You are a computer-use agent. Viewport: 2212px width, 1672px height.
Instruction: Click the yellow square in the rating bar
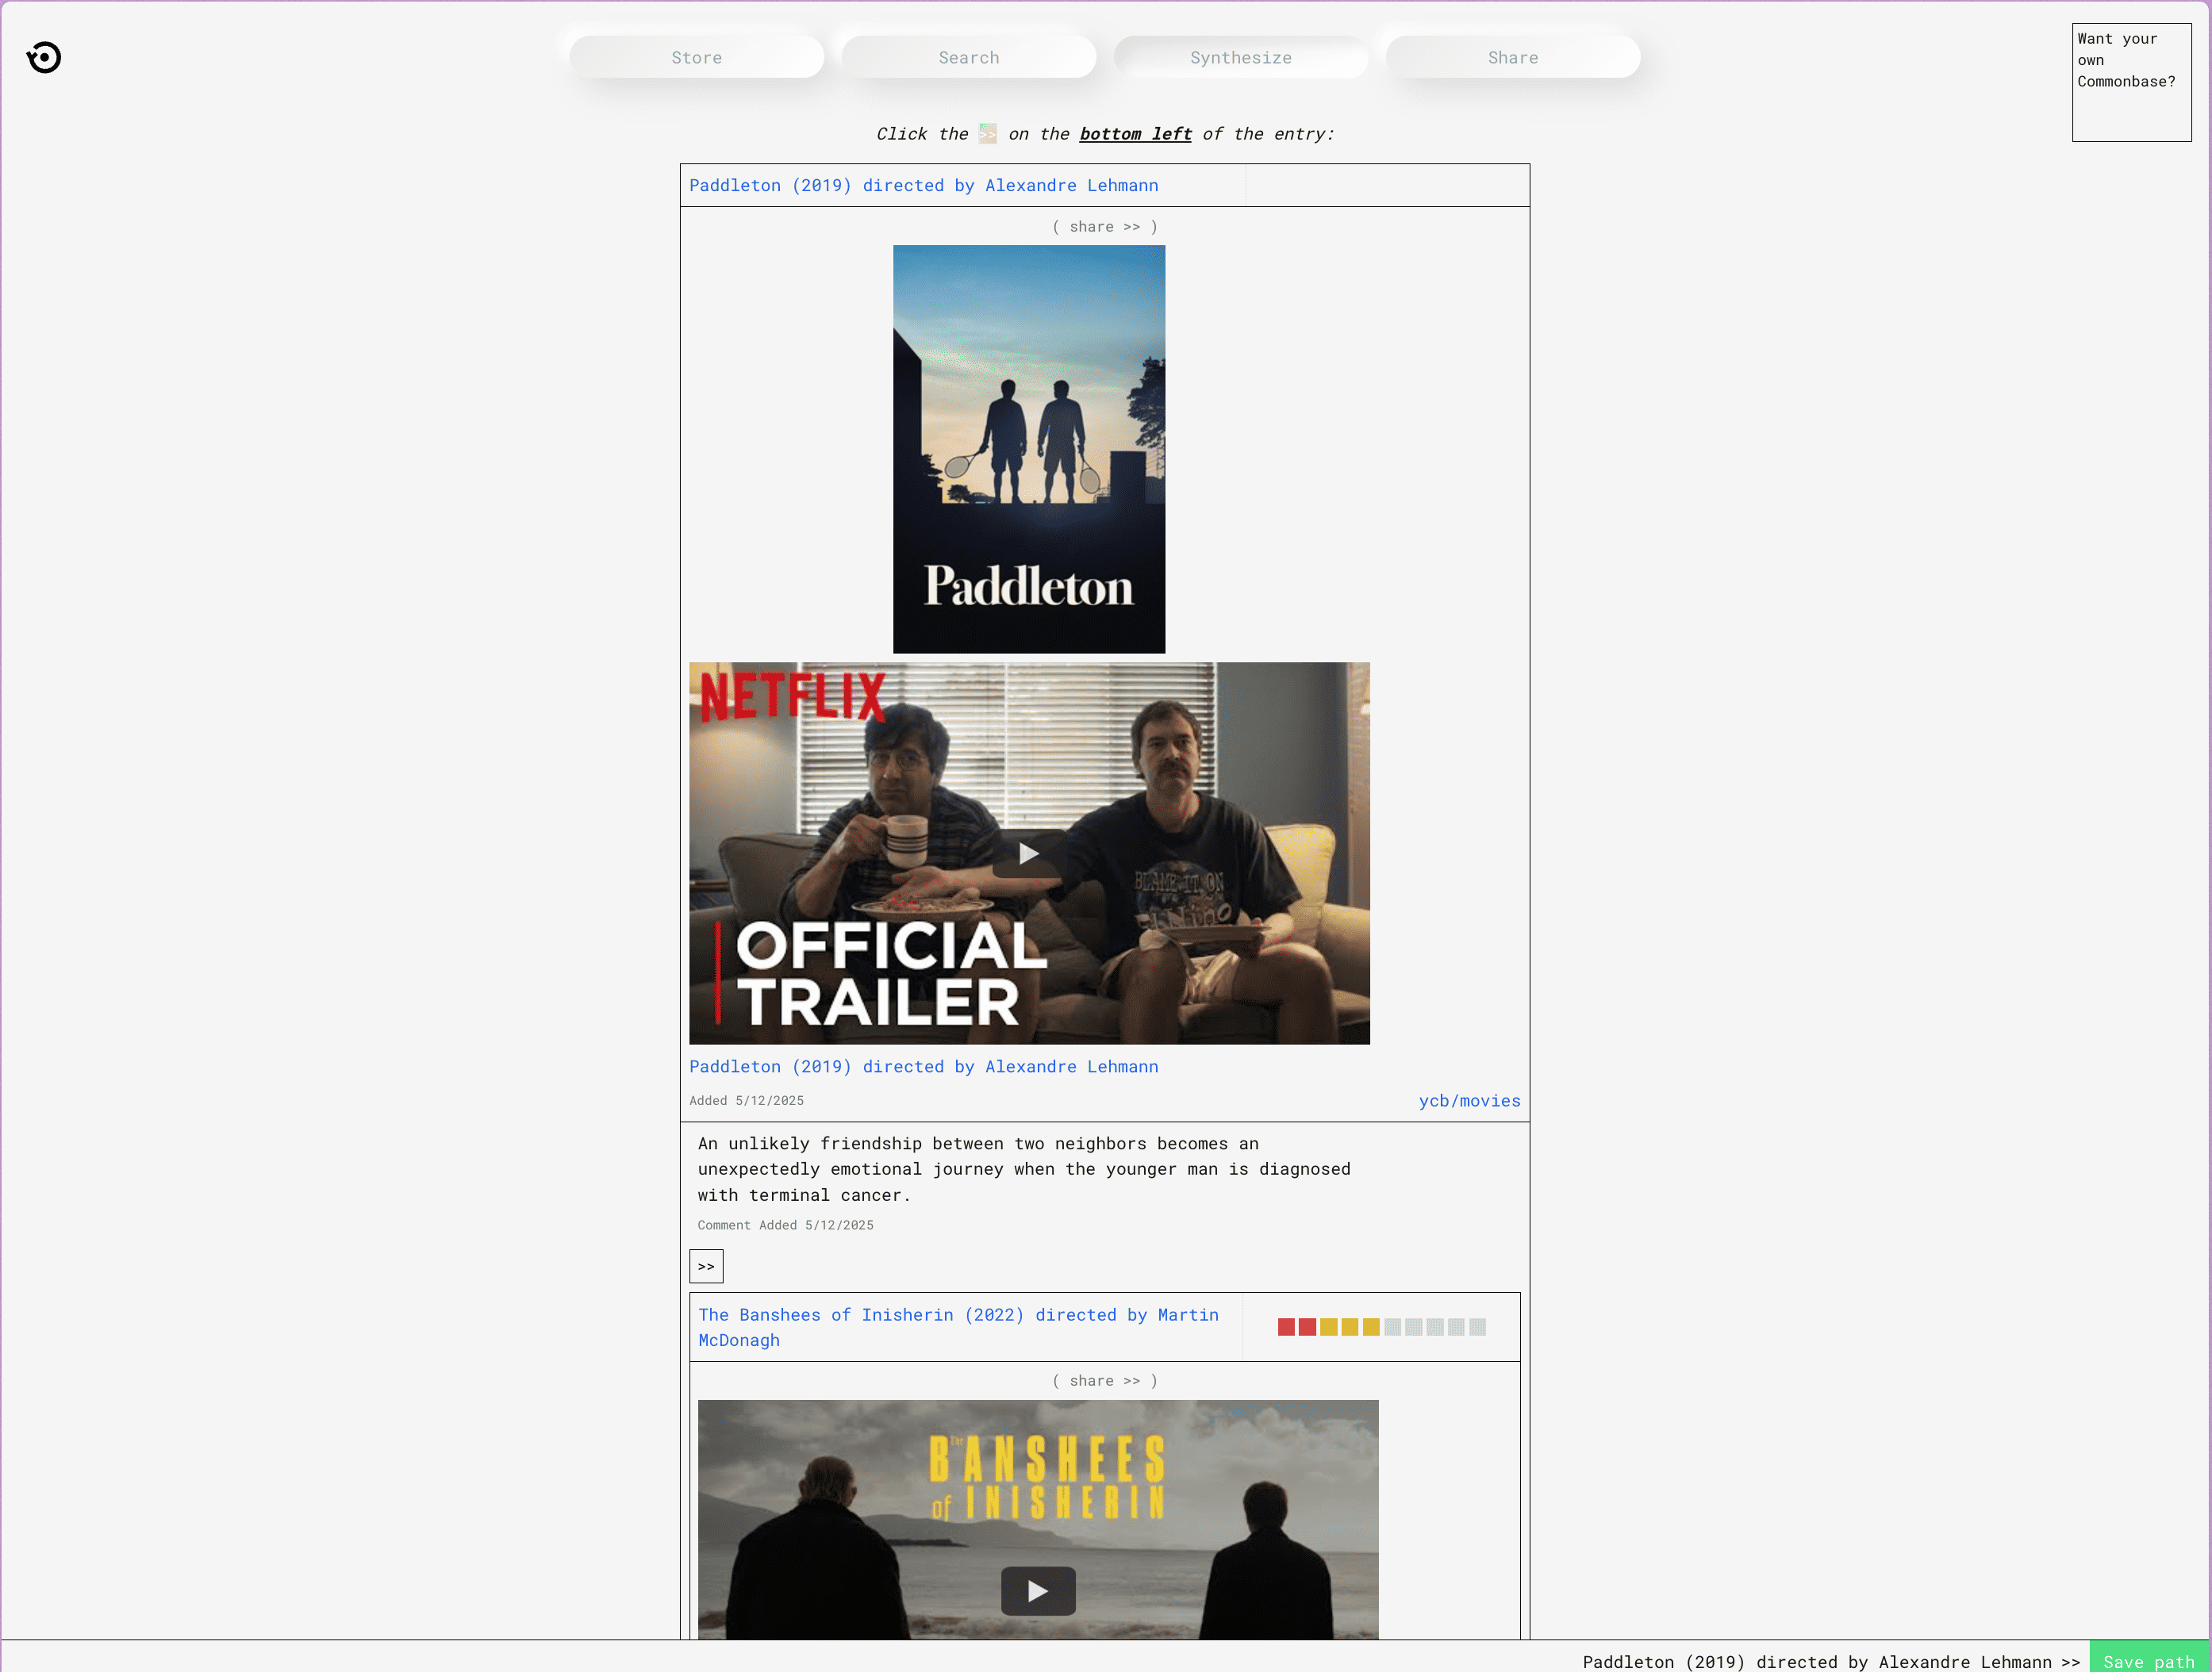pyautogui.click(x=1349, y=1327)
